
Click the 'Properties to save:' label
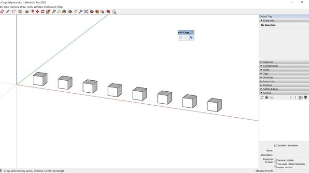point(268,161)
